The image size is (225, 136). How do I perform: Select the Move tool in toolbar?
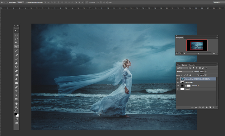click(x=16, y=31)
